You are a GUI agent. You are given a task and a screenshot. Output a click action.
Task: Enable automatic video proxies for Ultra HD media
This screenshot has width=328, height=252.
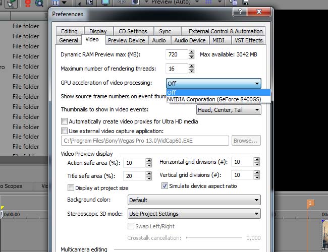[x=64, y=121]
